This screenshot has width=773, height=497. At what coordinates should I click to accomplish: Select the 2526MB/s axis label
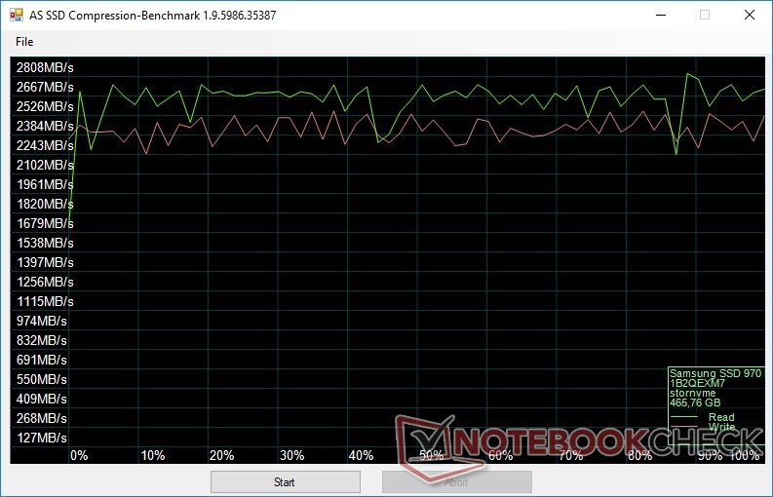point(45,106)
